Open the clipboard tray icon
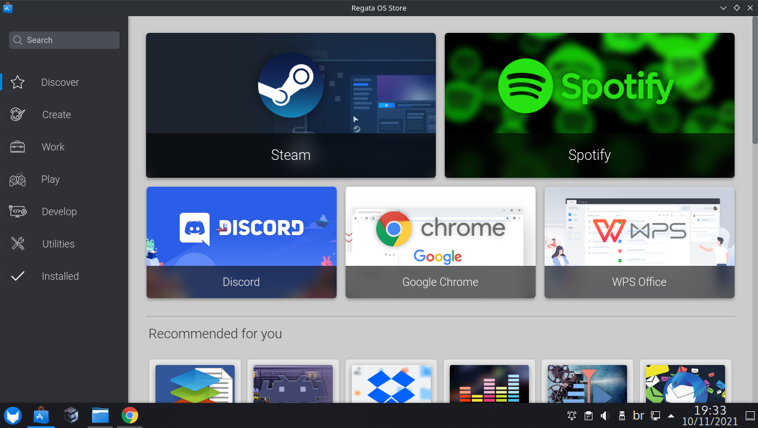Screen dimensions: 758x428 (x=589, y=416)
